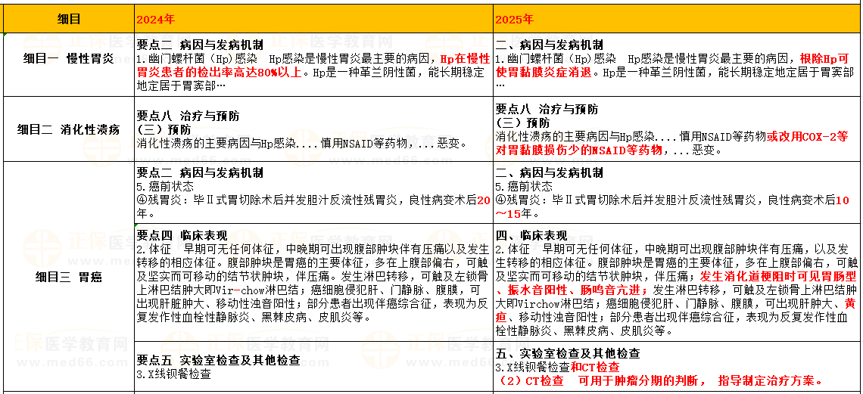Click the 细目二 消化性溃疡 row label

coord(68,129)
